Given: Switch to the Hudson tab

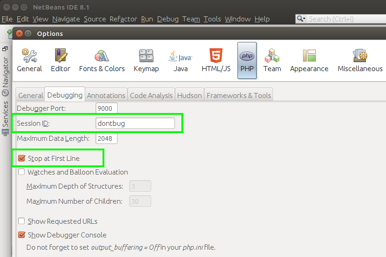Looking at the screenshot, I should [189, 95].
